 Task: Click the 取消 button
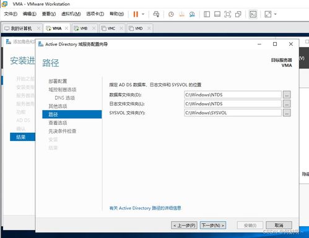click(279, 225)
